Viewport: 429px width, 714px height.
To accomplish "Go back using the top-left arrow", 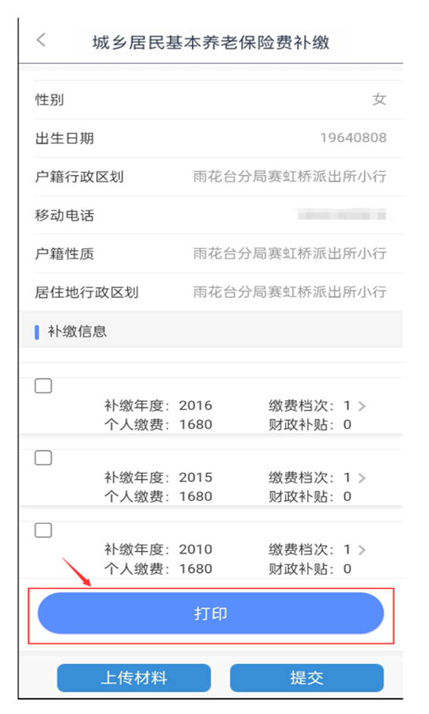I will [41, 40].
